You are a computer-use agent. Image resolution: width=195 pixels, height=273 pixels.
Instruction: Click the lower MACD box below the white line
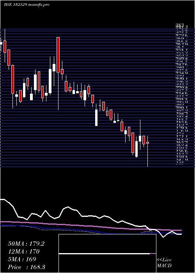pyautogui.click(x=107, y=263)
